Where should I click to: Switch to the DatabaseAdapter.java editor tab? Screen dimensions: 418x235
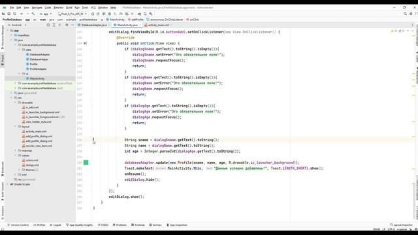[94, 25]
